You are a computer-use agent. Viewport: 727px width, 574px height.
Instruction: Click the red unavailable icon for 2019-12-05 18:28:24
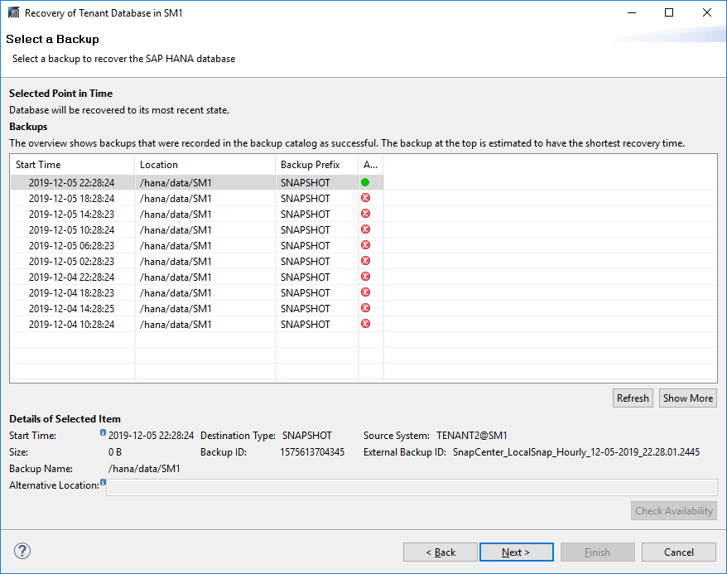[x=365, y=198]
